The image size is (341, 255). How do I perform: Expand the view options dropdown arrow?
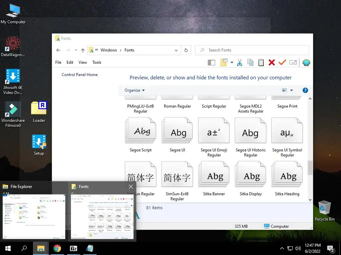(291, 90)
